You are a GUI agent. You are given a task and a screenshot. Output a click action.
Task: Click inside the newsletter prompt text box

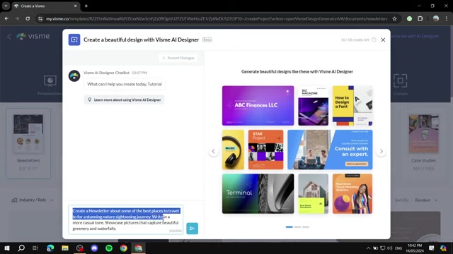tap(126, 219)
